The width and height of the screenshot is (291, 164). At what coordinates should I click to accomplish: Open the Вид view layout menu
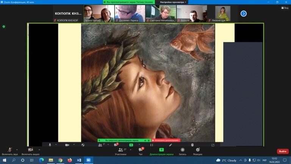pyautogui.click(x=285, y=8)
